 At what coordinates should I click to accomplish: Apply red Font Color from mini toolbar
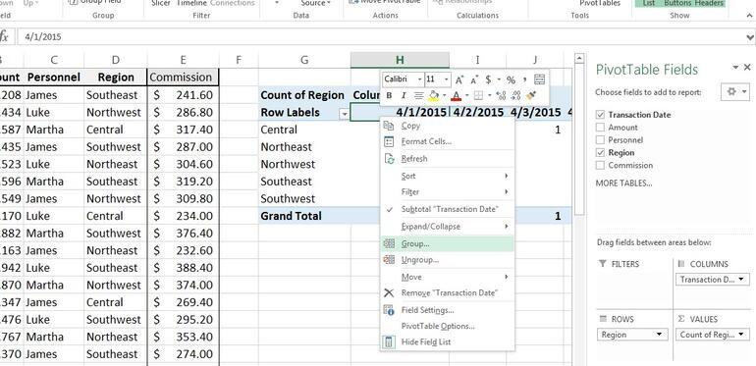456,96
